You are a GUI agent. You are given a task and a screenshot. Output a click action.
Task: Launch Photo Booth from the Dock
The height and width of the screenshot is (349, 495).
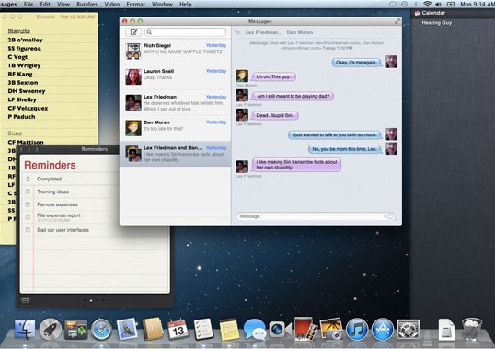tap(305, 329)
